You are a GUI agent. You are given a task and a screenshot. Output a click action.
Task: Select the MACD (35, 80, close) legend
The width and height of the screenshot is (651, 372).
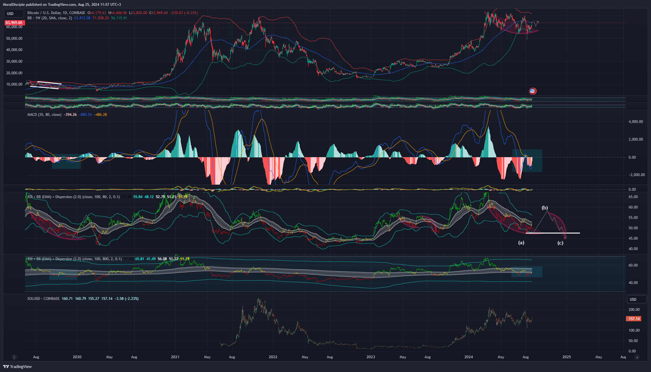(x=44, y=115)
